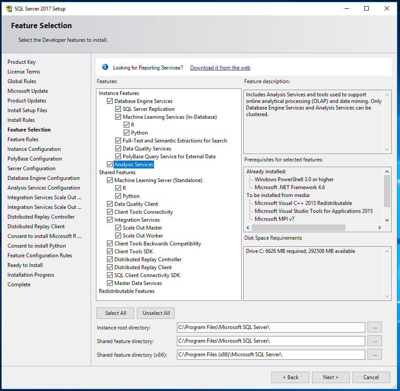Uncheck the Analysis Services checkbox
Viewport: 400px width, 391px height.
point(110,164)
